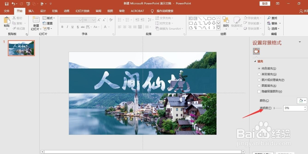Select the right arrow shape in gallery
Image resolution: width=308 pixels, height=154 pixels.
coord(209,23)
